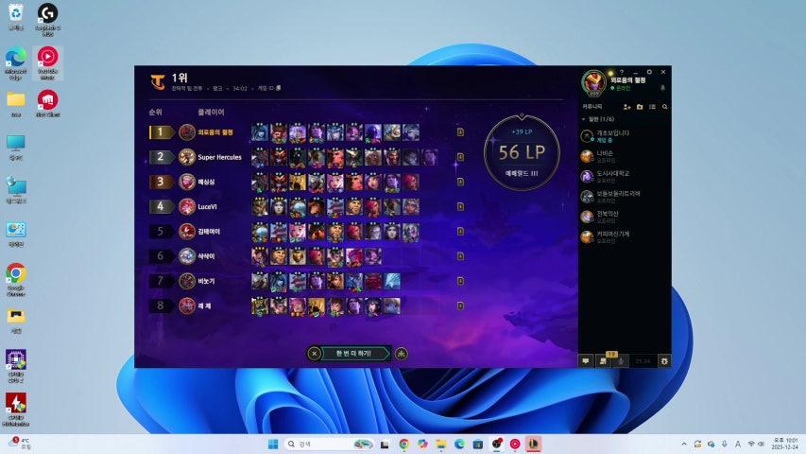Viewport: 806px width, 454px height.
Task: Open the bug report icon at panel bottom
Action: [664, 361]
